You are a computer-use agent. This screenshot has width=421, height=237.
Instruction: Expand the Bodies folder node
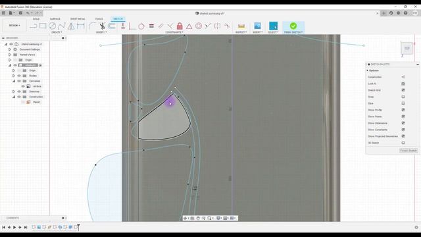[14, 76]
